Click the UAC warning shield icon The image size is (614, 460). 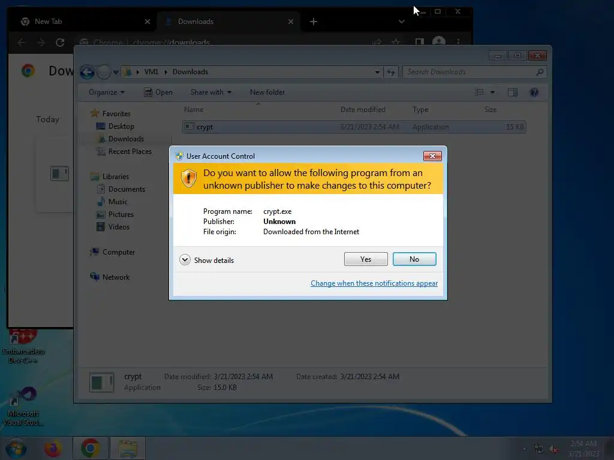tap(189, 178)
